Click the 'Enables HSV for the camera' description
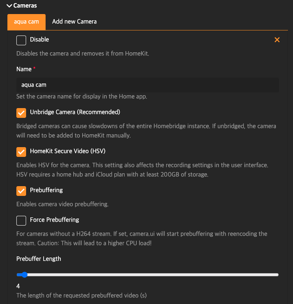Screen dimensions: 293x304 pyautogui.click(x=142, y=170)
